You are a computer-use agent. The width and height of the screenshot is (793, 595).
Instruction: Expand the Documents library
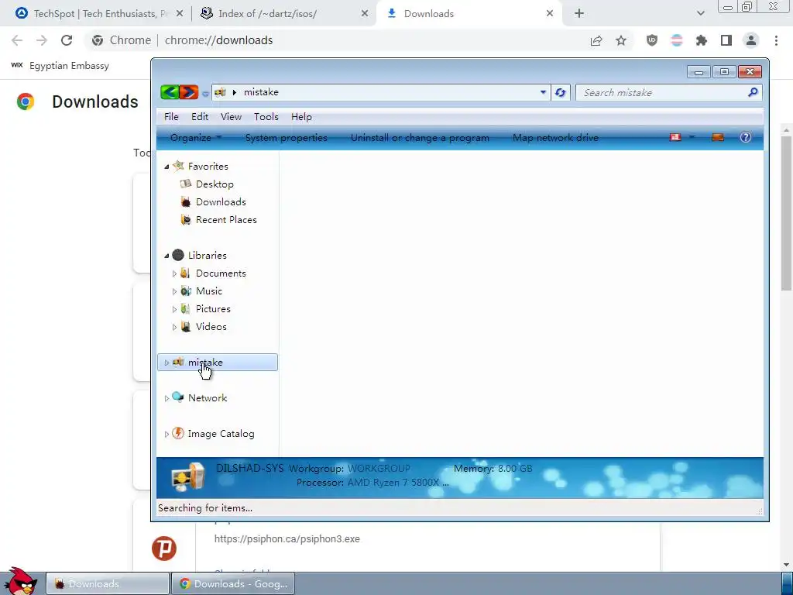(174, 273)
